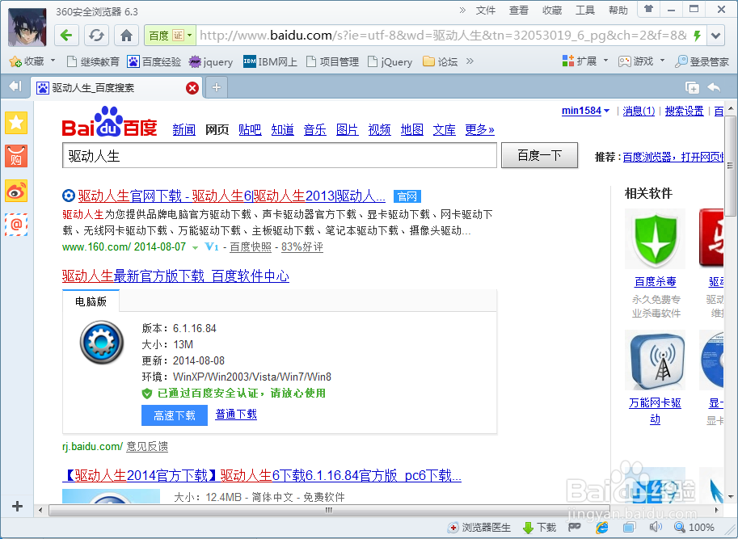Click the 百度杀毒 green shield thumbnail
Image resolution: width=738 pixels, height=539 pixels.
[x=655, y=238]
